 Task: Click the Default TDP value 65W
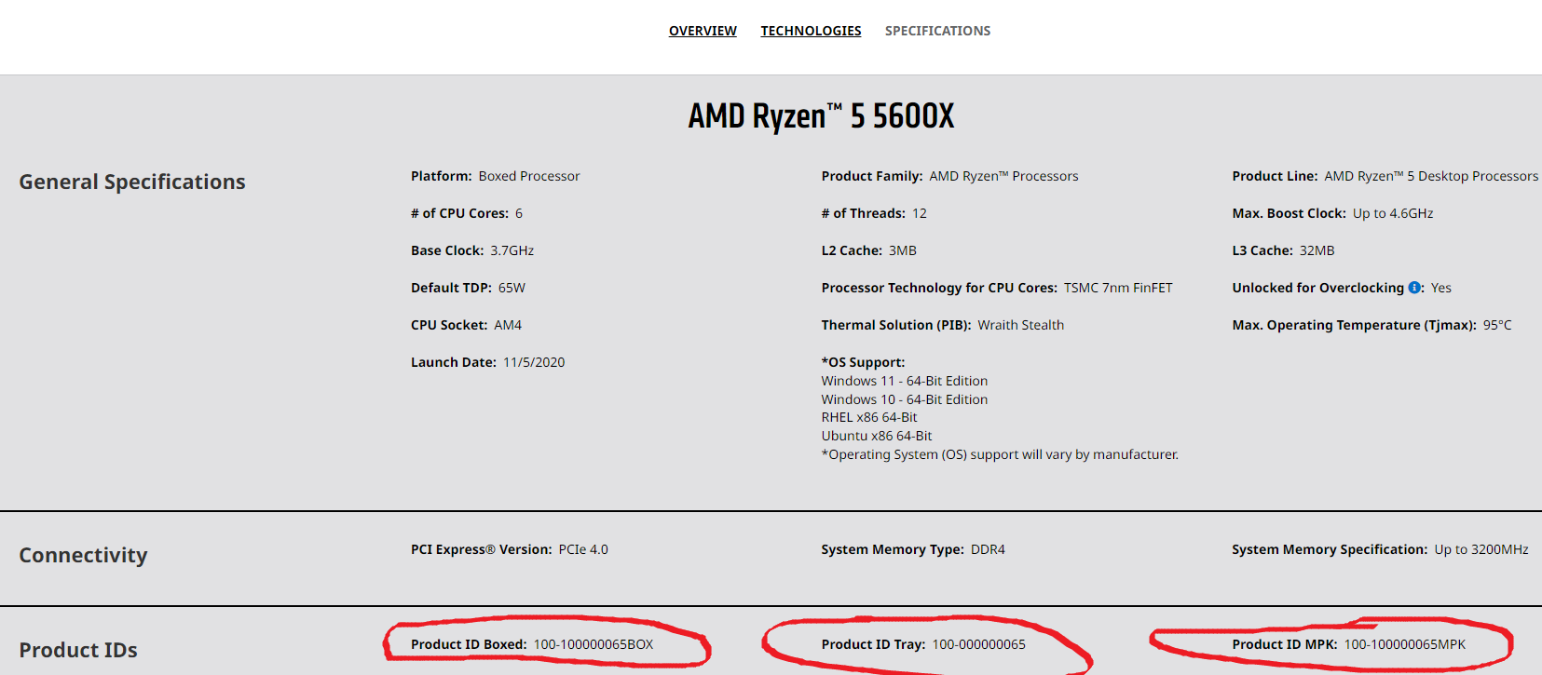[512, 288]
